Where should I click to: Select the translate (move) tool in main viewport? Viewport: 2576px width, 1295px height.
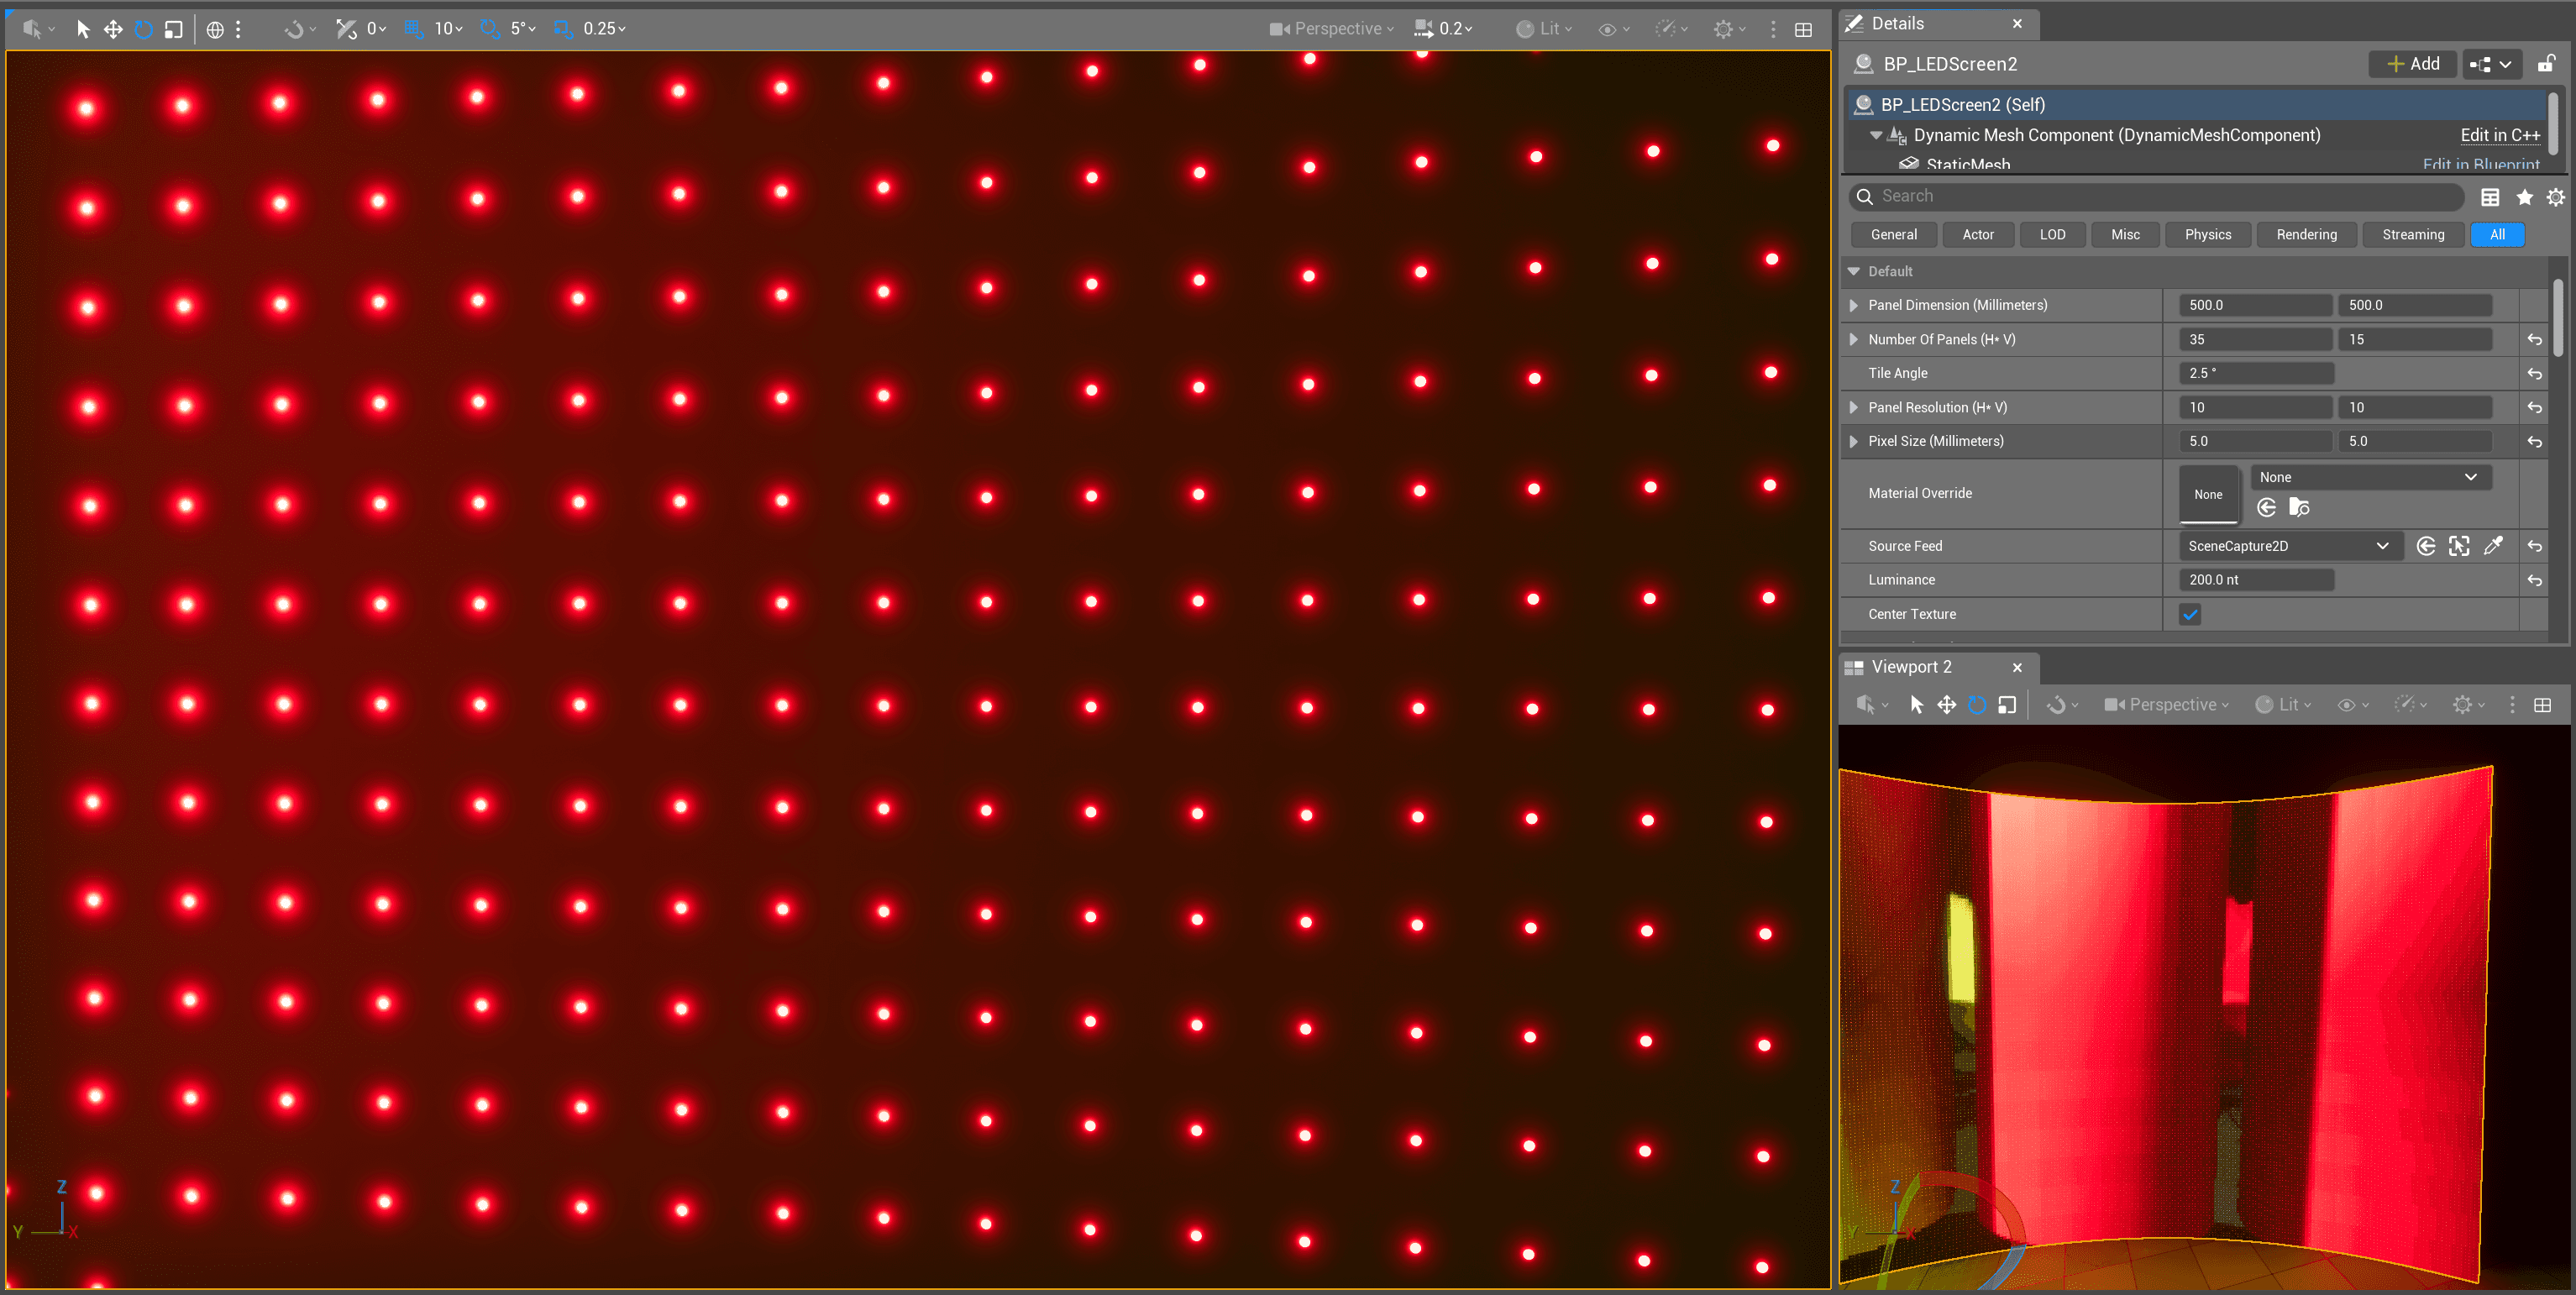113,29
